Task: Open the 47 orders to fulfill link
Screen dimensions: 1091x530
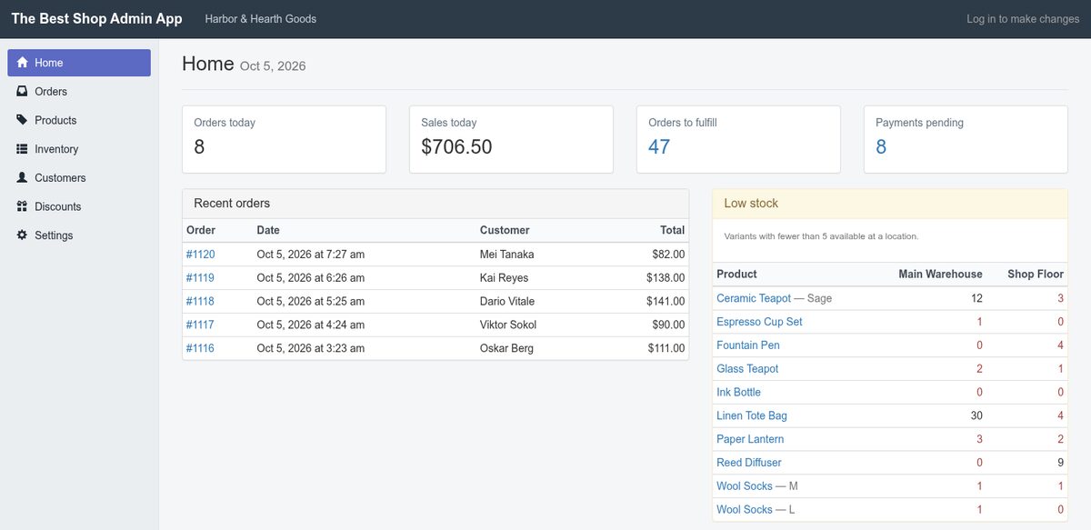Action: (659, 146)
